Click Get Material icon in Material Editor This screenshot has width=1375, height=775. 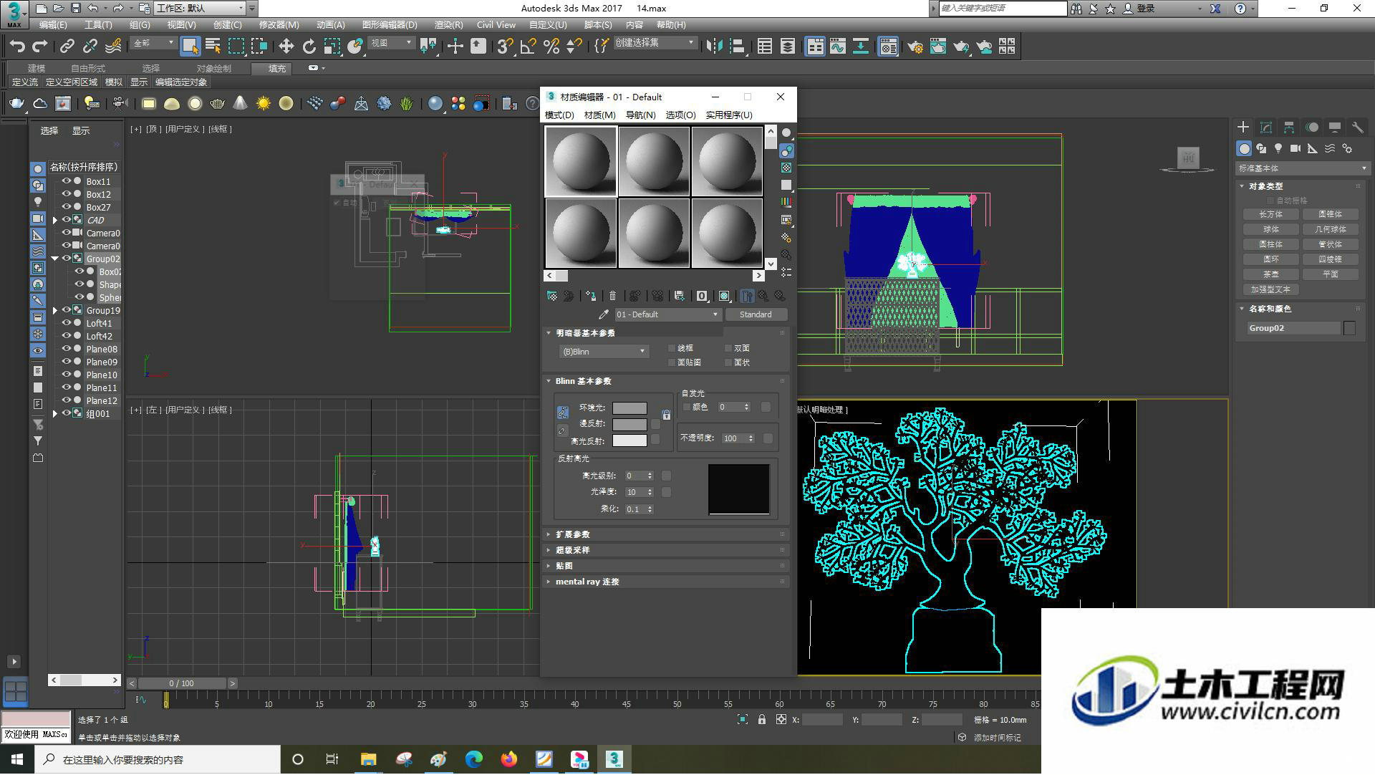[552, 296]
